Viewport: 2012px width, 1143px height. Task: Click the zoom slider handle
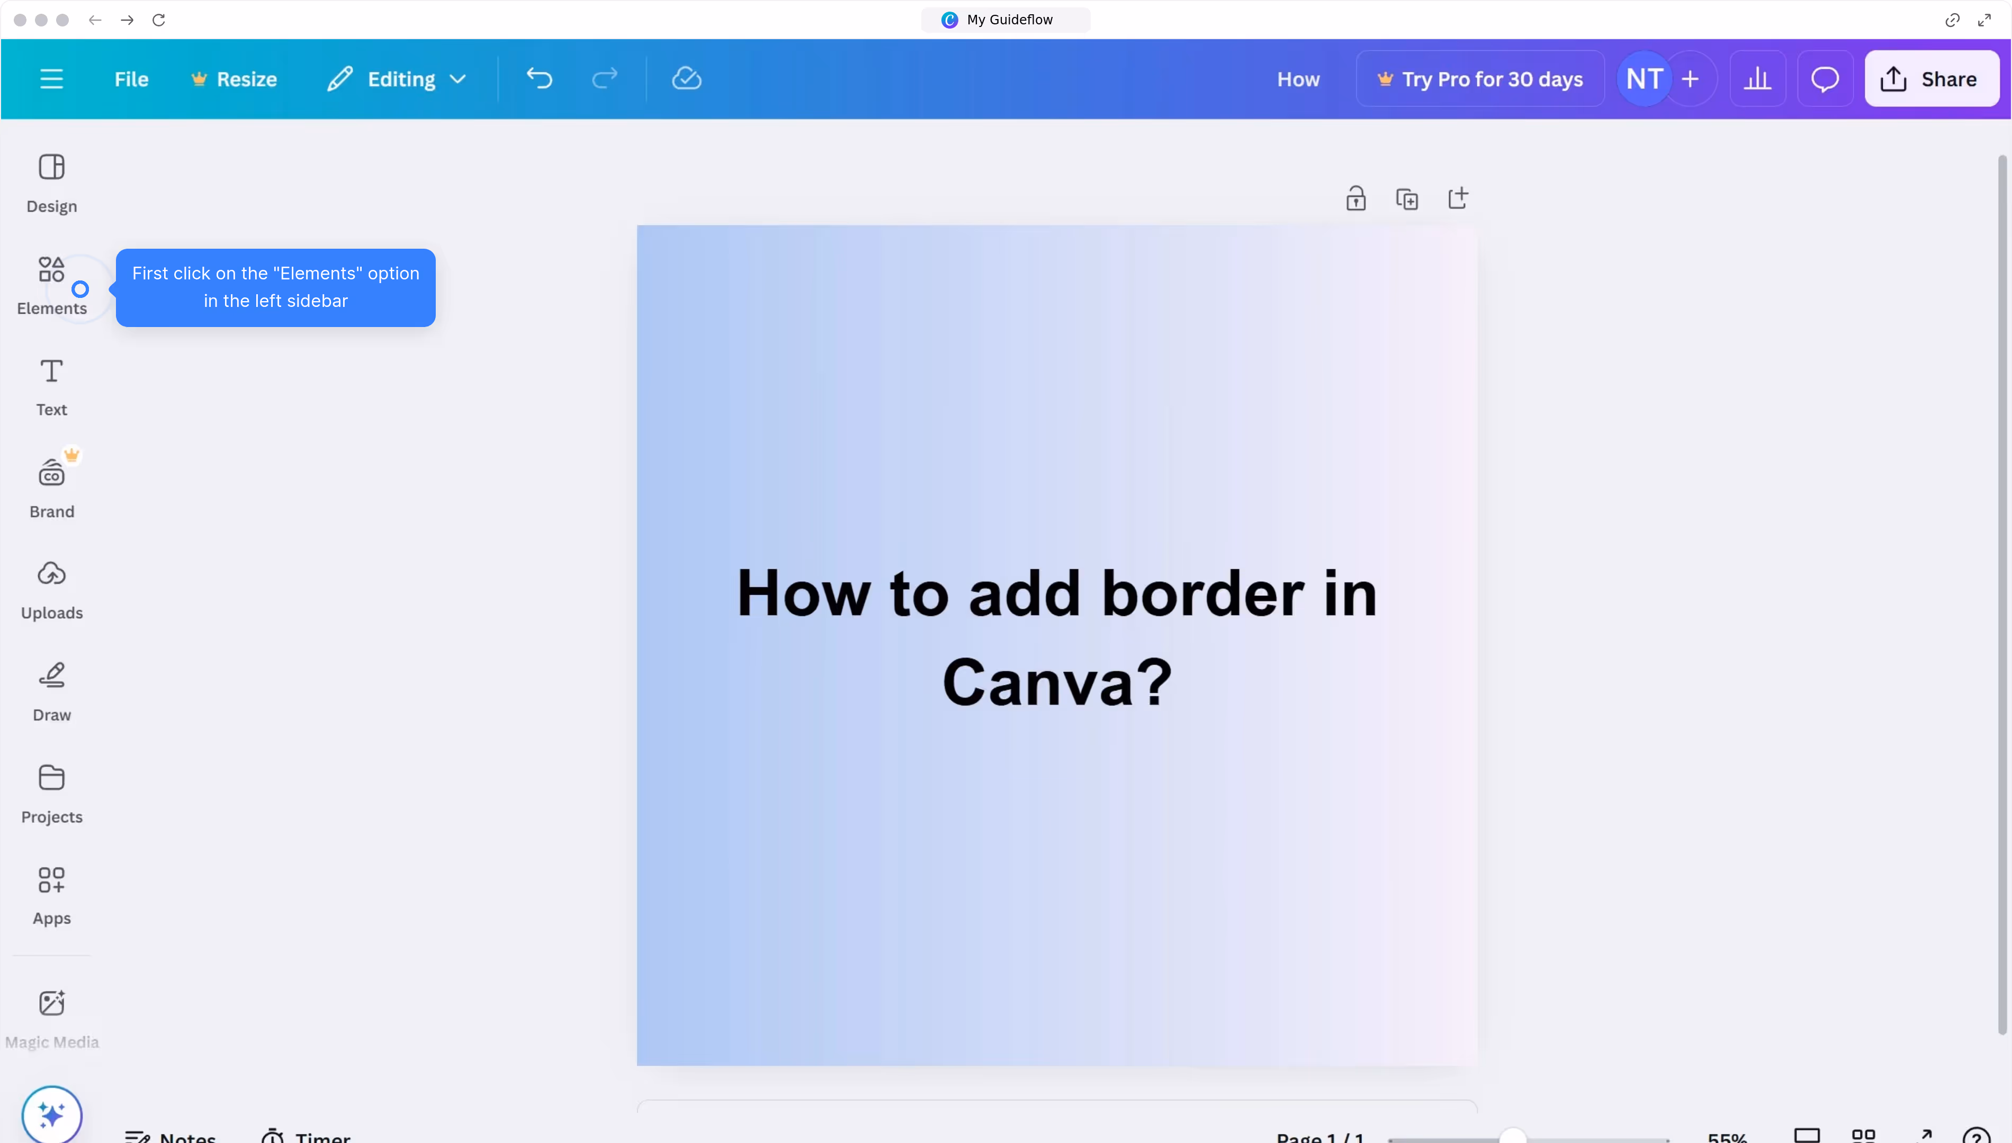tap(1513, 1135)
